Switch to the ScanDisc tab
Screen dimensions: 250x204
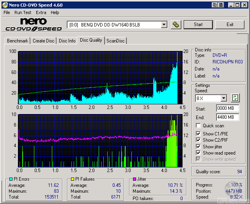click(x=116, y=40)
